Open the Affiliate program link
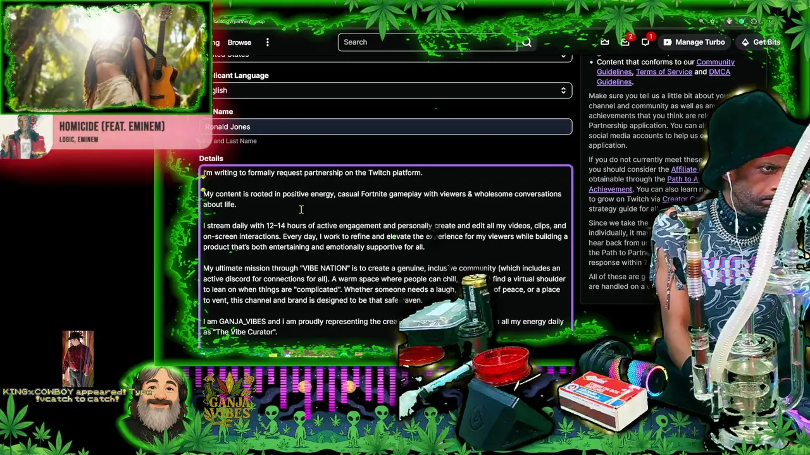The width and height of the screenshot is (810, 455). [683, 169]
